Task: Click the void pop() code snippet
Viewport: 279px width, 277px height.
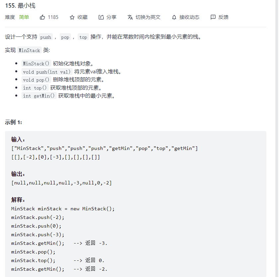Action: tap(36, 80)
